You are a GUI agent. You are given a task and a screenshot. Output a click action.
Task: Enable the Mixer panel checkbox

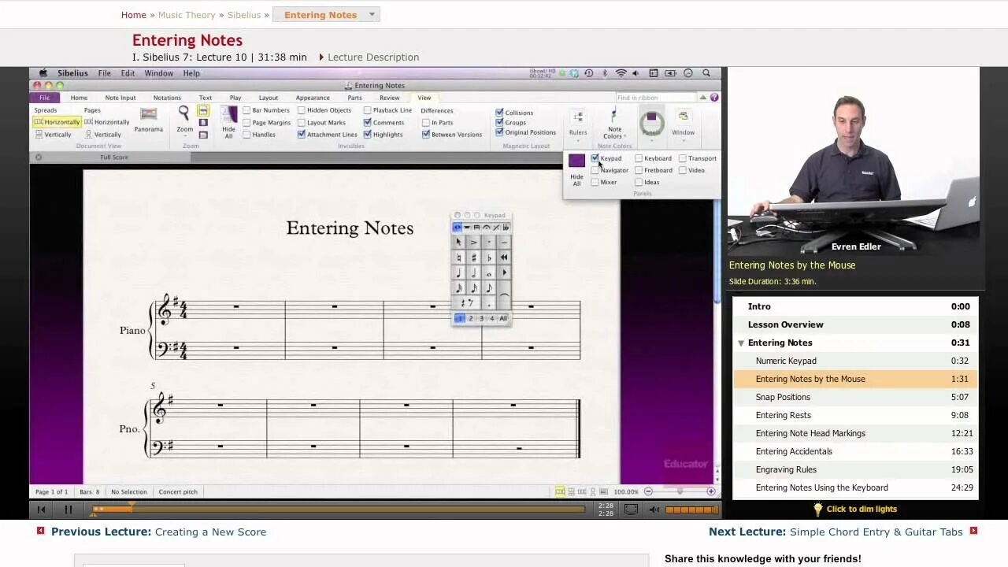[595, 182]
